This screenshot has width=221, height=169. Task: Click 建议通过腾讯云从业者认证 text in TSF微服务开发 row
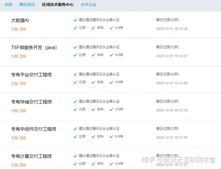pyautogui.click(x=99, y=47)
